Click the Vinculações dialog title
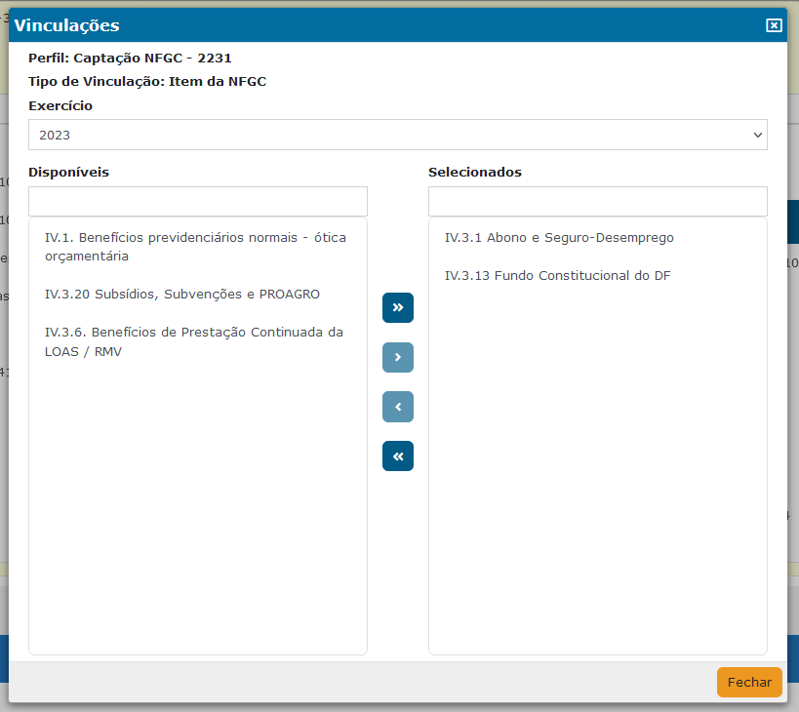Image resolution: width=799 pixels, height=712 pixels. pos(67,25)
